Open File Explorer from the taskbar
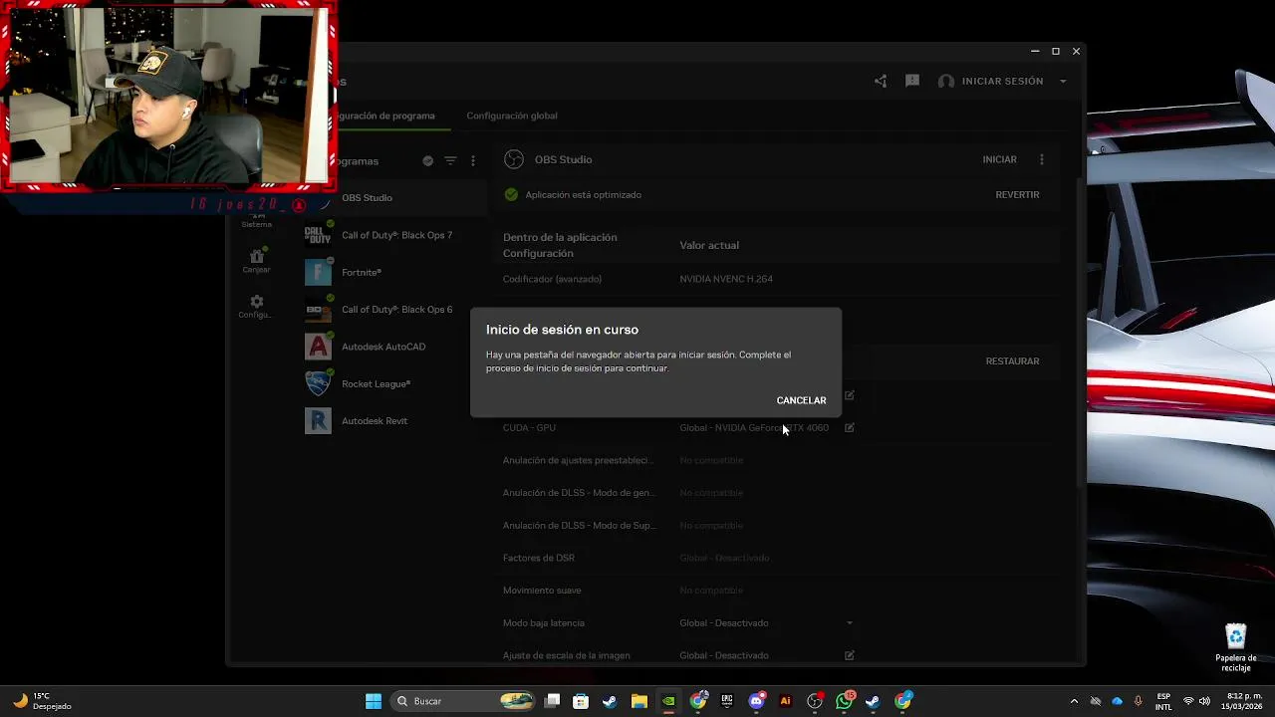This screenshot has width=1275, height=717. (x=639, y=701)
